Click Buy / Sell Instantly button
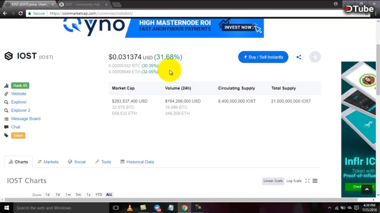The height and width of the screenshot is (213, 380). tap(263, 57)
